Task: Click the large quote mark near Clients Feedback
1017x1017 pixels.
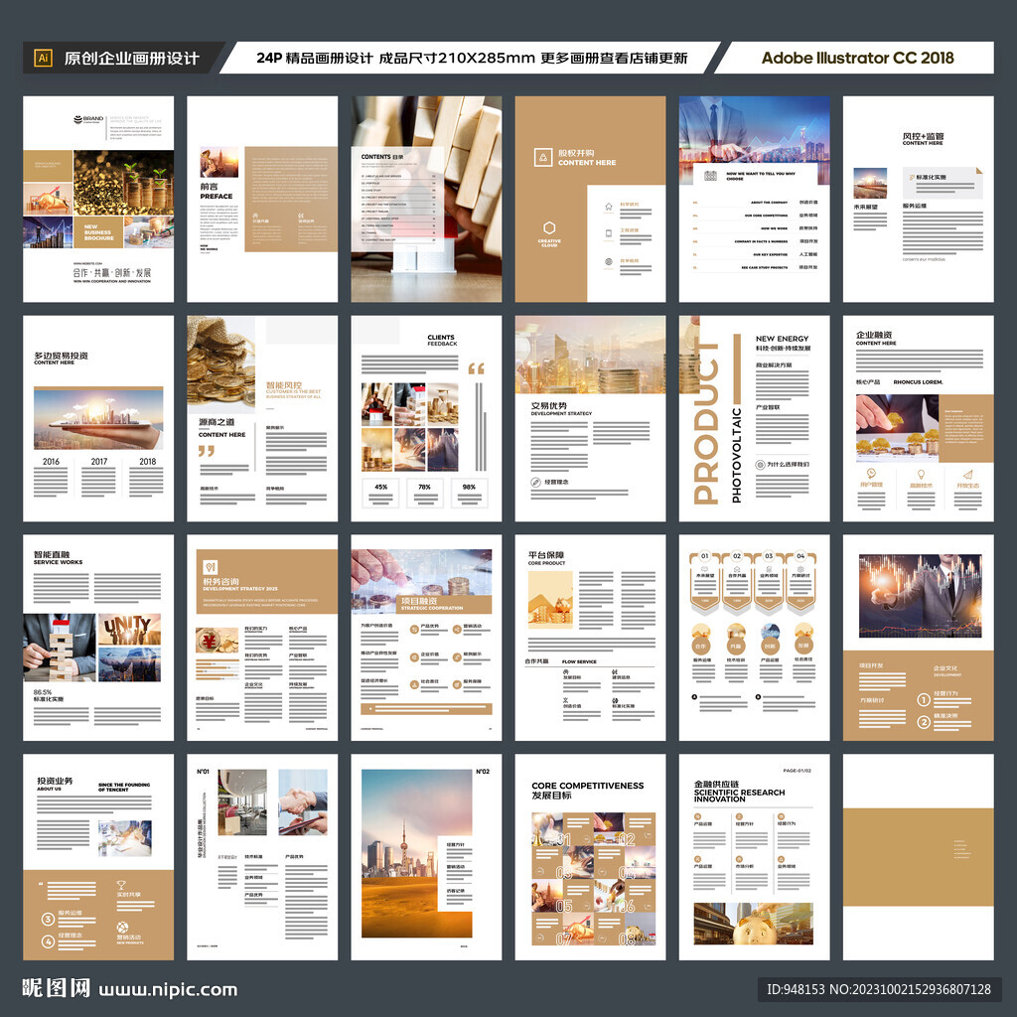Action: tap(476, 369)
